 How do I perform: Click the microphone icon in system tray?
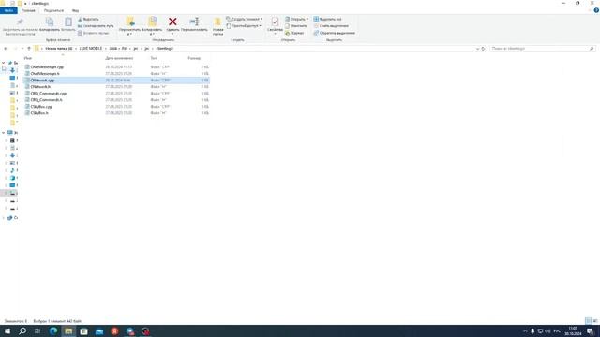532,330
